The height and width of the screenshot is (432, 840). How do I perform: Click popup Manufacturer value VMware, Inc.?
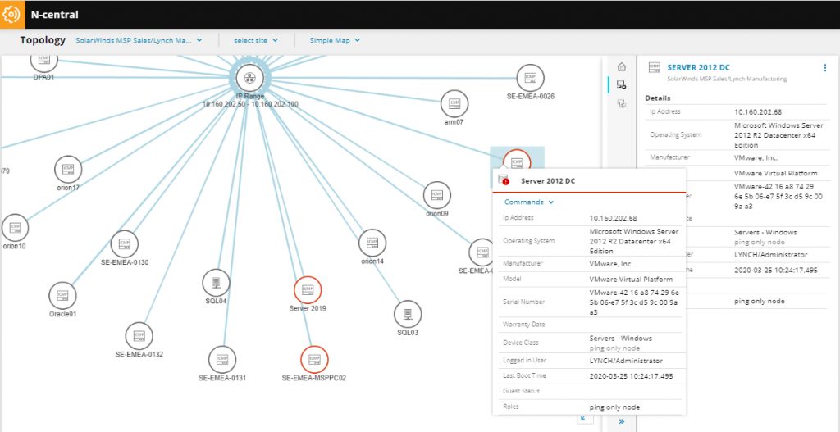[610, 264]
